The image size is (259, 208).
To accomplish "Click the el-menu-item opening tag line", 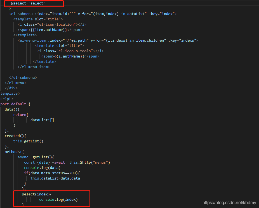I will (x=108, y=40).
